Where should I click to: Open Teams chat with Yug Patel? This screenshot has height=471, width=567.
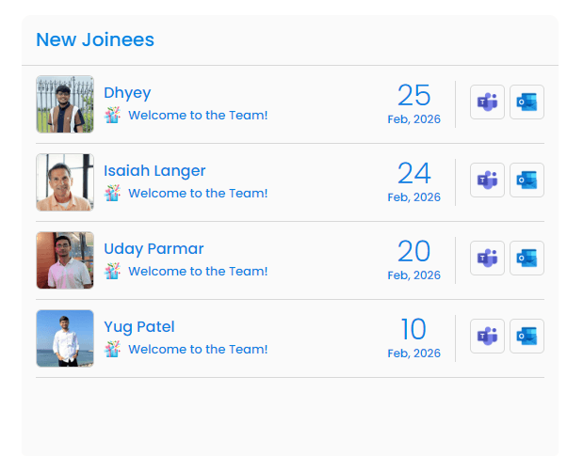click(487, 336)
